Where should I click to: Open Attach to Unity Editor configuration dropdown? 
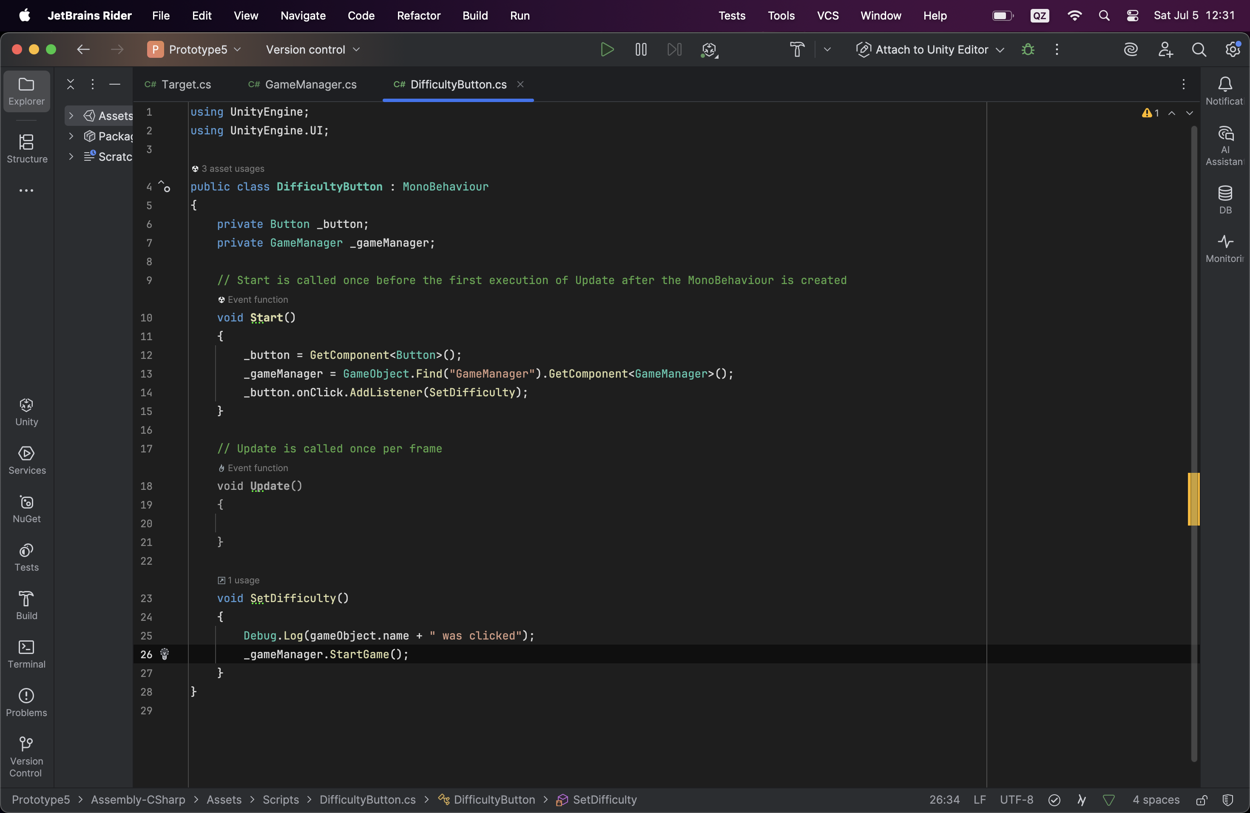coord(930,49)
